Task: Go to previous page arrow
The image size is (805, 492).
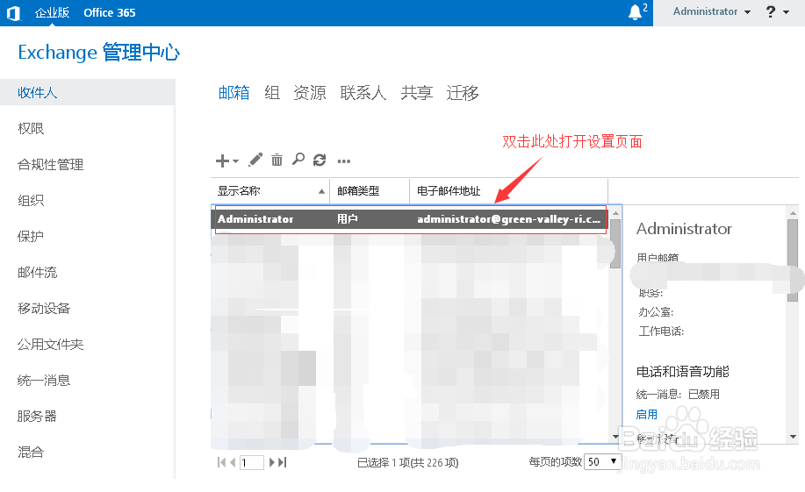Action: click(x=234, y=462)
